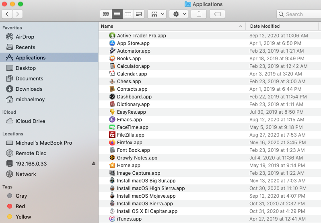The height and width of the screenshot is (223, 321).
Task: Select Install macOS Sierra.app row
Action: pyautogui.click(x=210, y=204)
